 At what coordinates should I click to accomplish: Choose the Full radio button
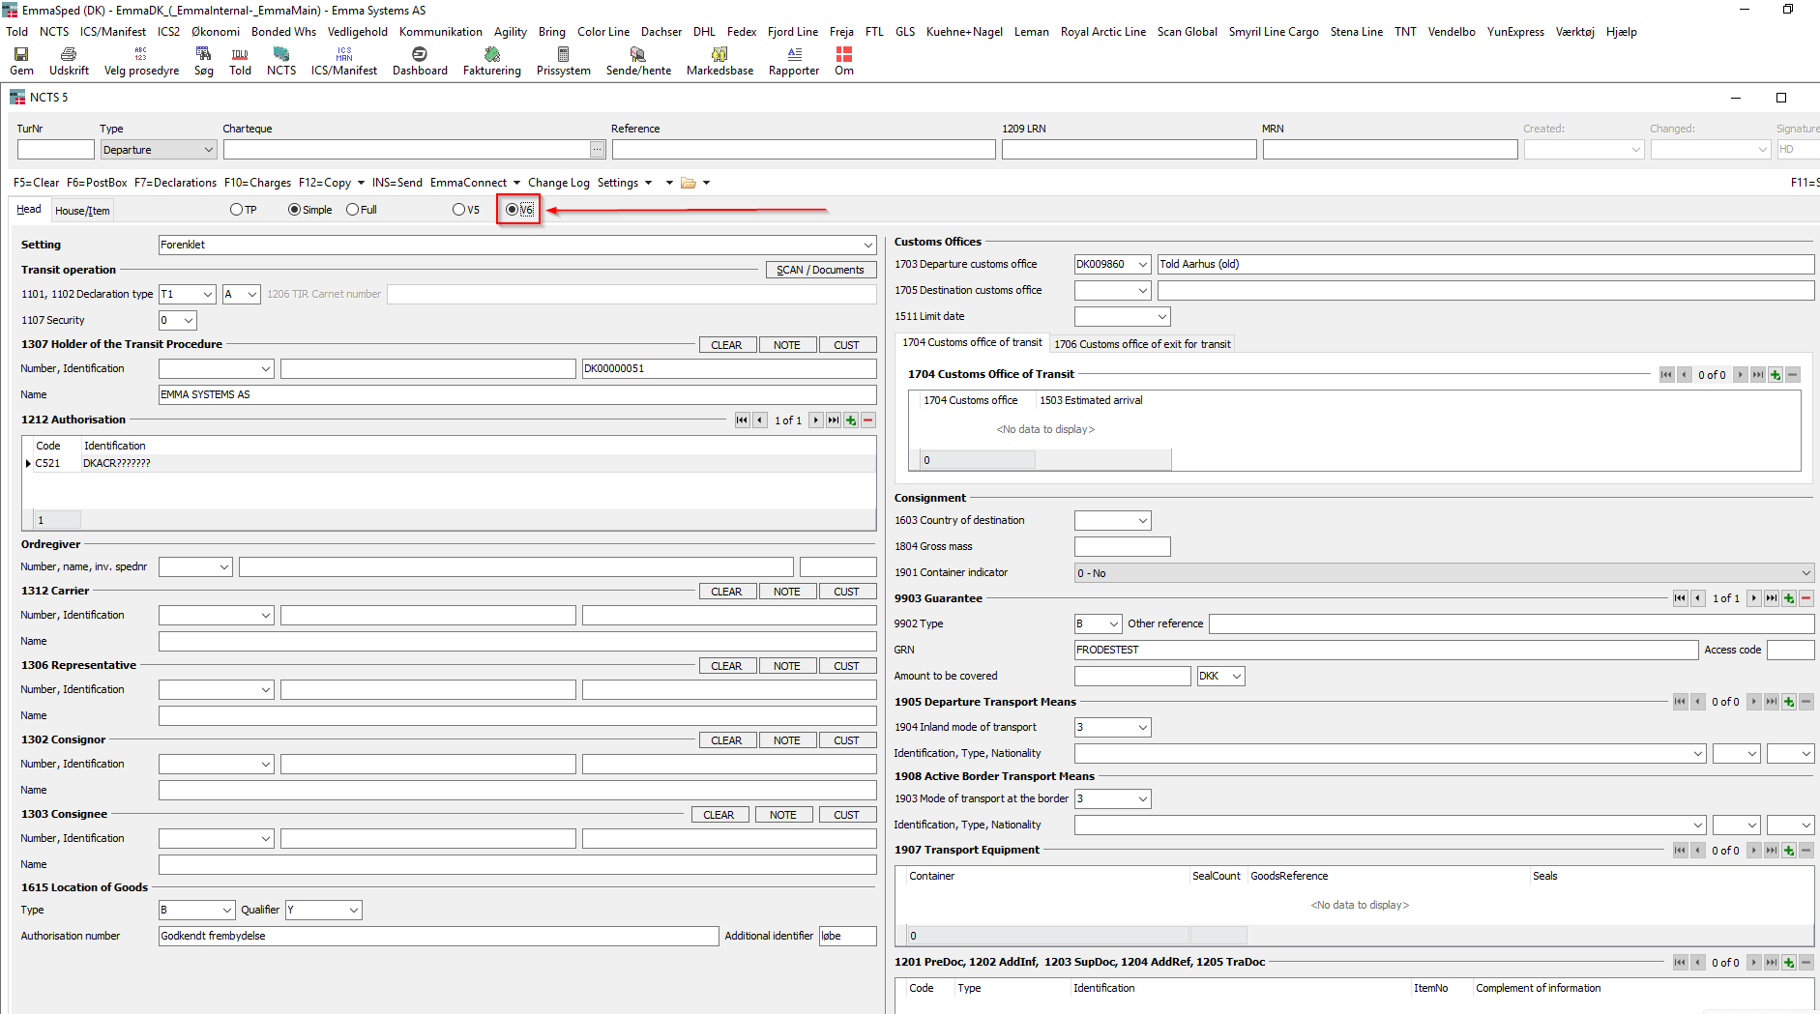[x=353, y=210]
